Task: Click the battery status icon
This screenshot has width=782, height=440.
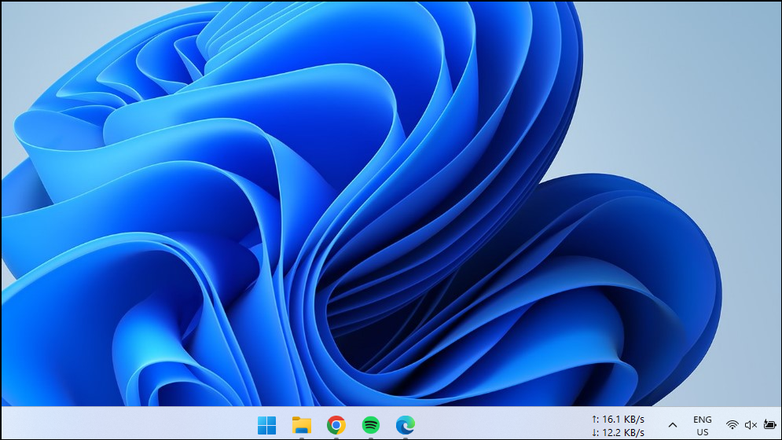Action: pyautogui.click(x=769, y=425)
